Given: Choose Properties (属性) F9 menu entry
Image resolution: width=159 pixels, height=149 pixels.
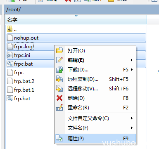Looking at the screenshot, I should [x=95, y=138].
